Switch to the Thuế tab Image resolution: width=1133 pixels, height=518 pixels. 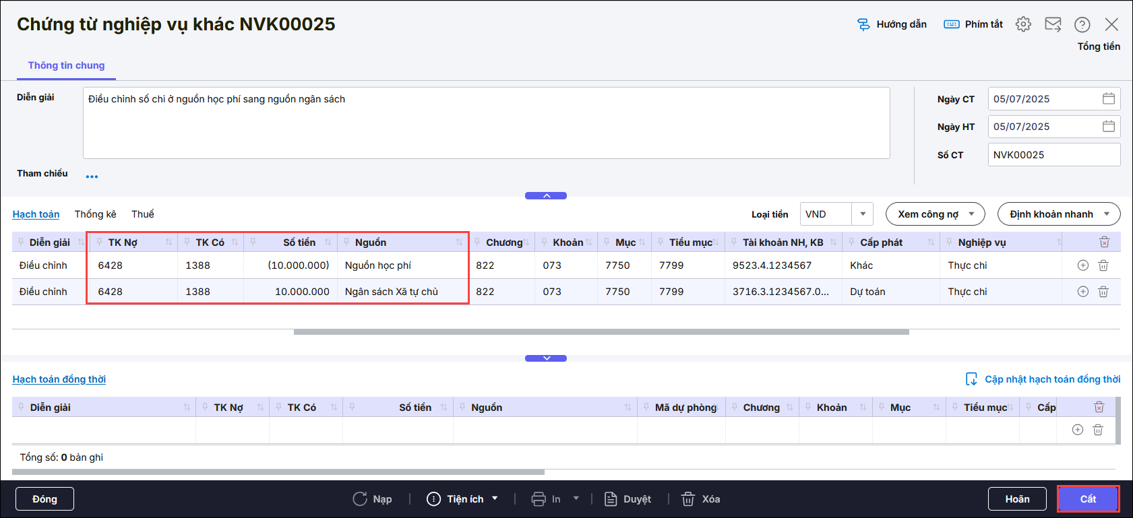142,214
